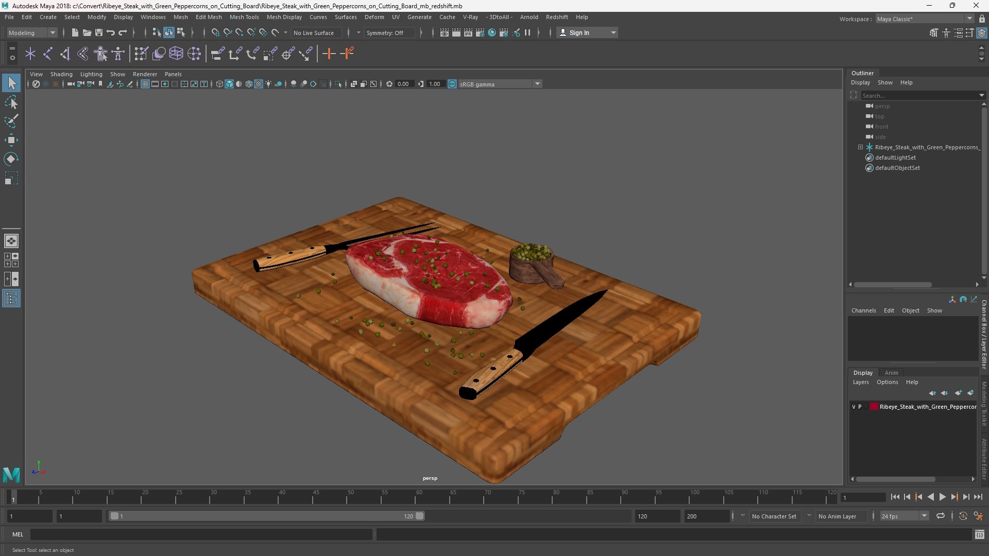Activate the Lasso select tool
Screen dimensions: 989x556
click(x=11, y=102)
